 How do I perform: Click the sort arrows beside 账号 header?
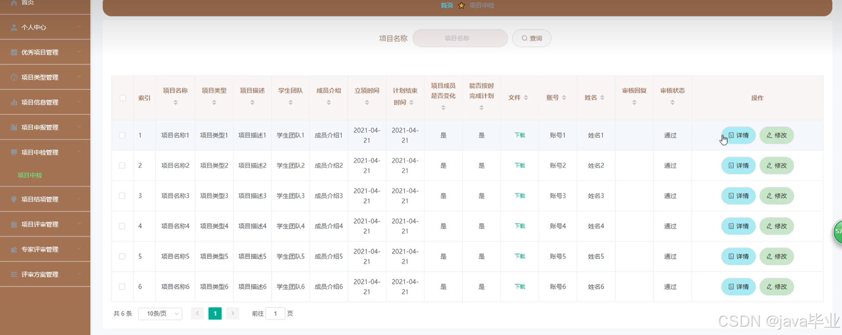click(x=564, y=98)
